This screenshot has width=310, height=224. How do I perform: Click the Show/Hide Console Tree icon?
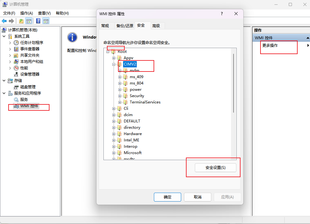pyautogui.click(x=29, y=21)
